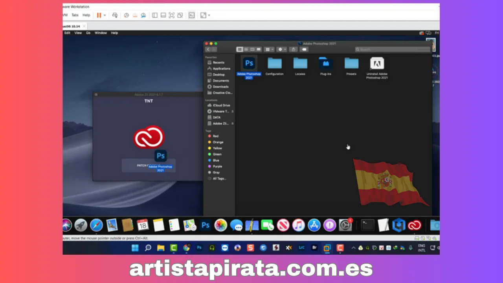Open the VMware Tabs menu
The width and height of the screenshot is (503, 283).
click(x=75, y=15)
